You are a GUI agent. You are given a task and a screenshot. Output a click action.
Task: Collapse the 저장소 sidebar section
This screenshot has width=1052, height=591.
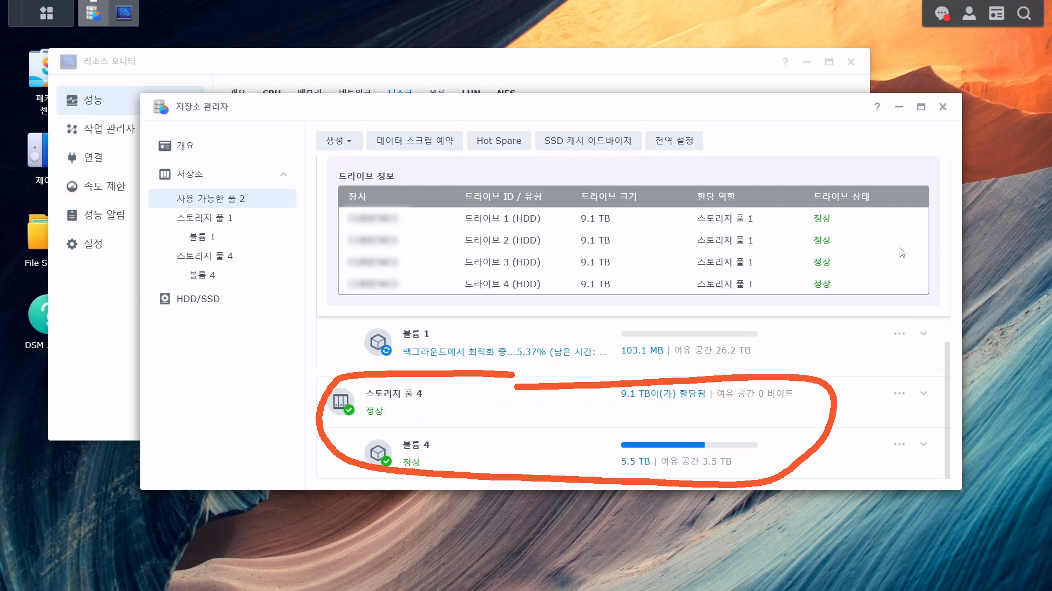click(283, 174)
